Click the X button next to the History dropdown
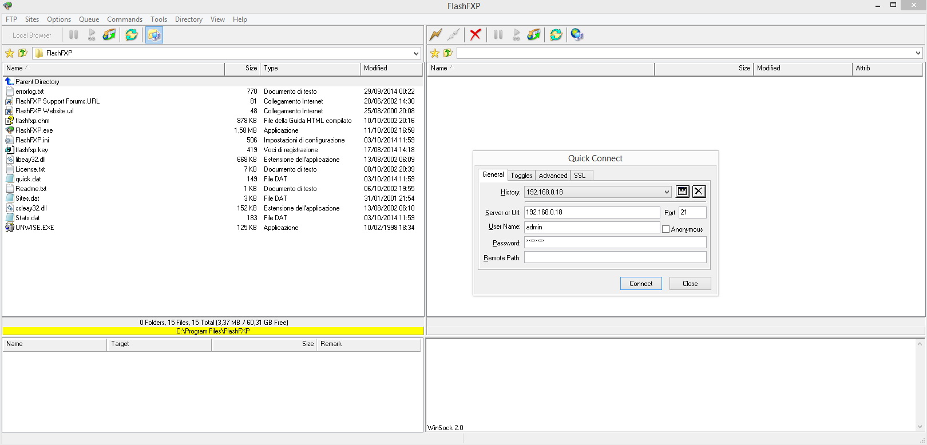927x445 pixels. (x=699, y=192)
